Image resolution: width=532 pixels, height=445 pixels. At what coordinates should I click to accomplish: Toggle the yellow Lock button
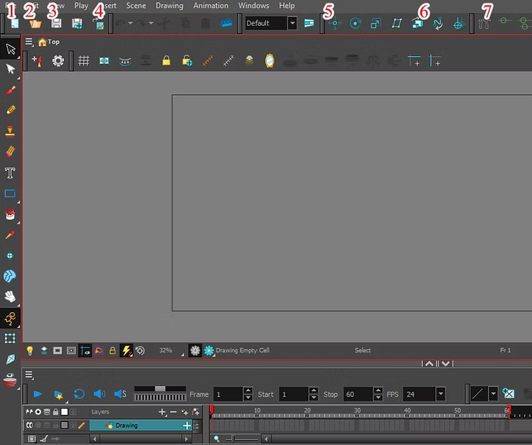(x=166, y=60)
